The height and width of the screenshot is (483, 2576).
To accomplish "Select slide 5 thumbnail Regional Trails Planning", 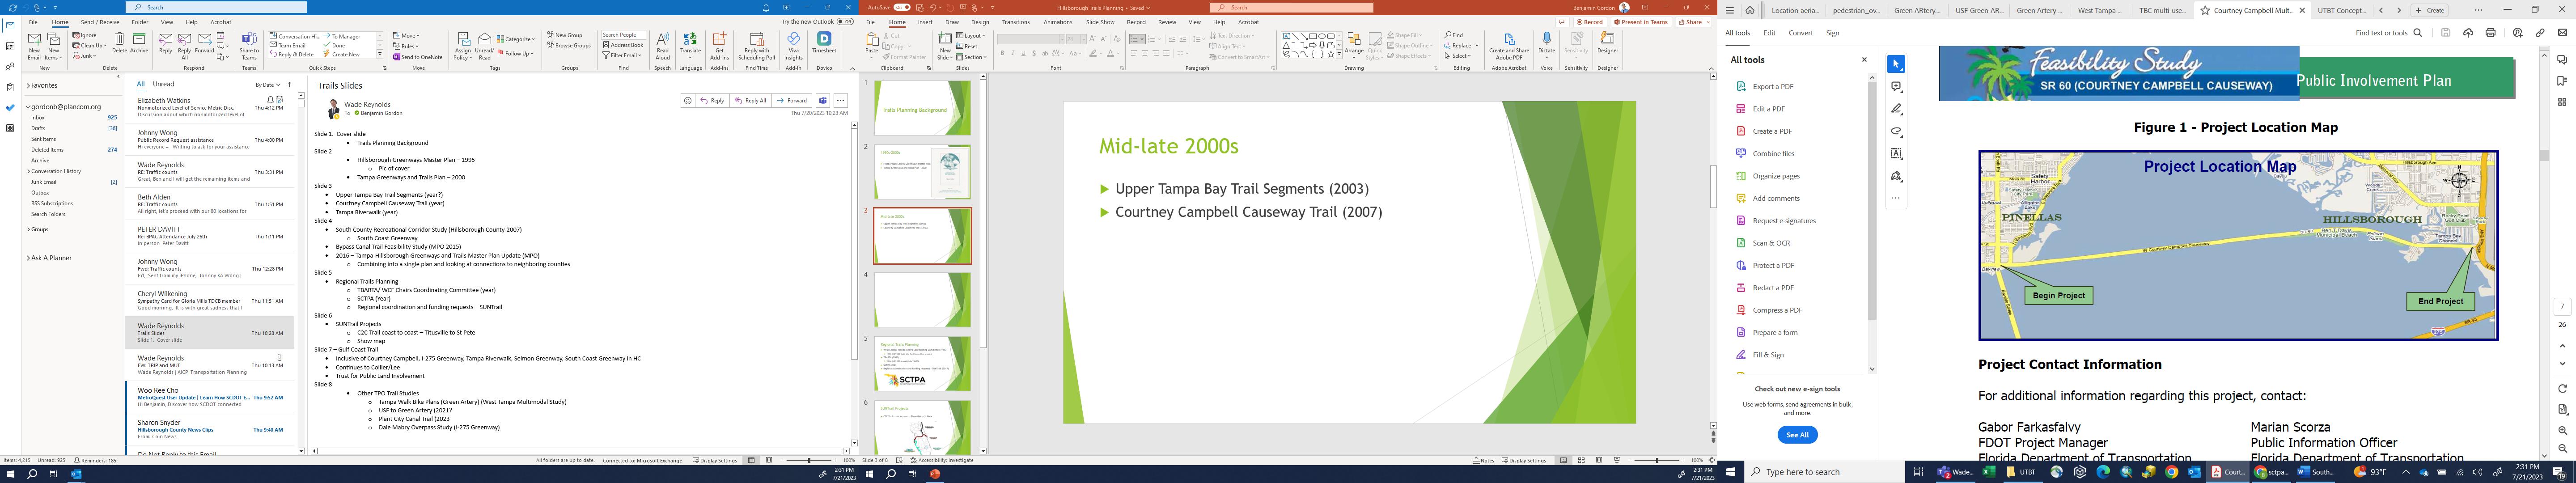I will pyautogui.click(x=922, y=363).
